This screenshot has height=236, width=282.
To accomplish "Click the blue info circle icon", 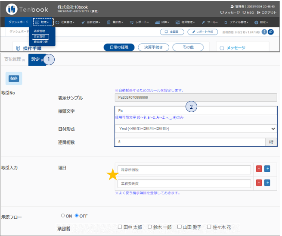I will (x=264, y=32).
